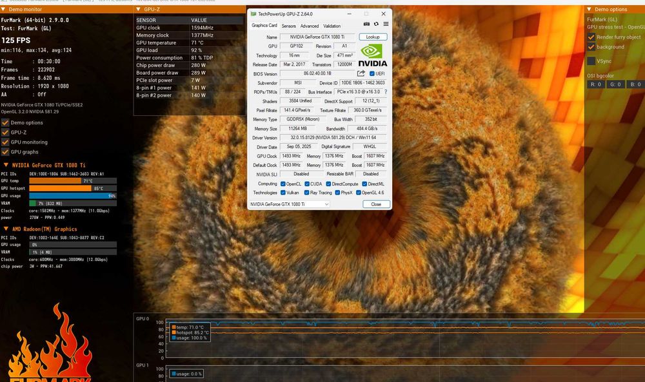Click the VRAM 7% (832 MB) bar
This screenshot has height=382, width=645.
pos(73,204)
